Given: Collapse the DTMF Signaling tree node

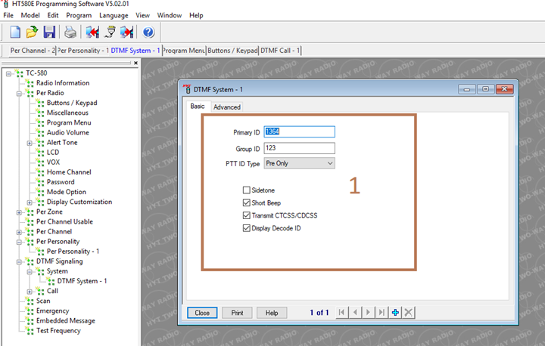Looking at the screenshot, I should click(19, 261).
